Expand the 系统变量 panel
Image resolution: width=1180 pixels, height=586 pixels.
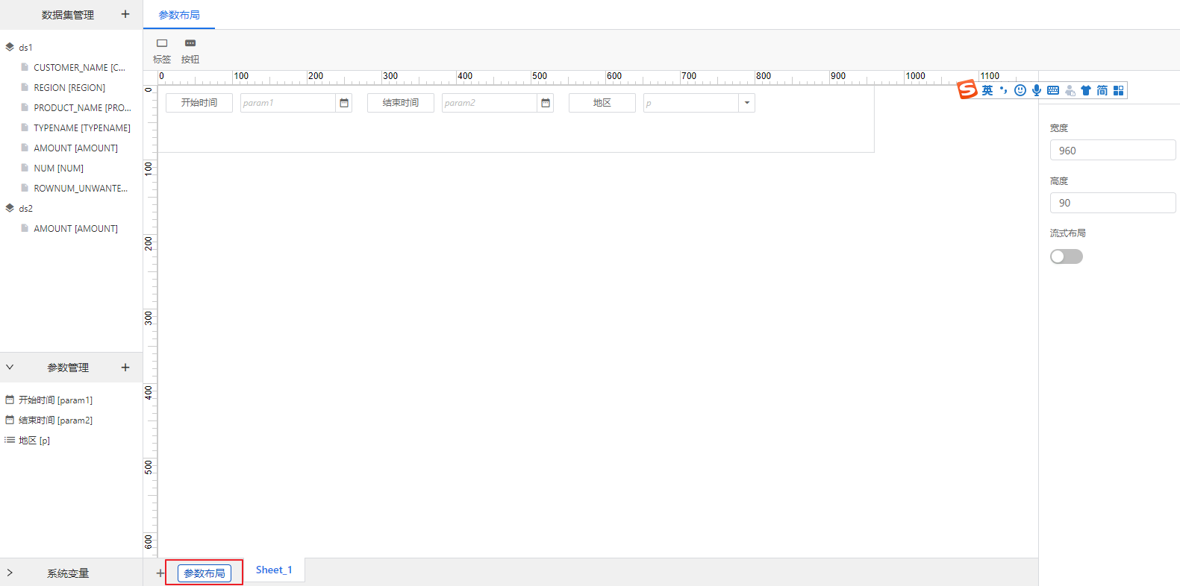[x=10, y=573]
